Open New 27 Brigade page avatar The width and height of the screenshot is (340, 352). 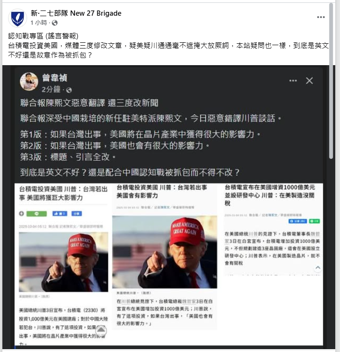[18, 18]
